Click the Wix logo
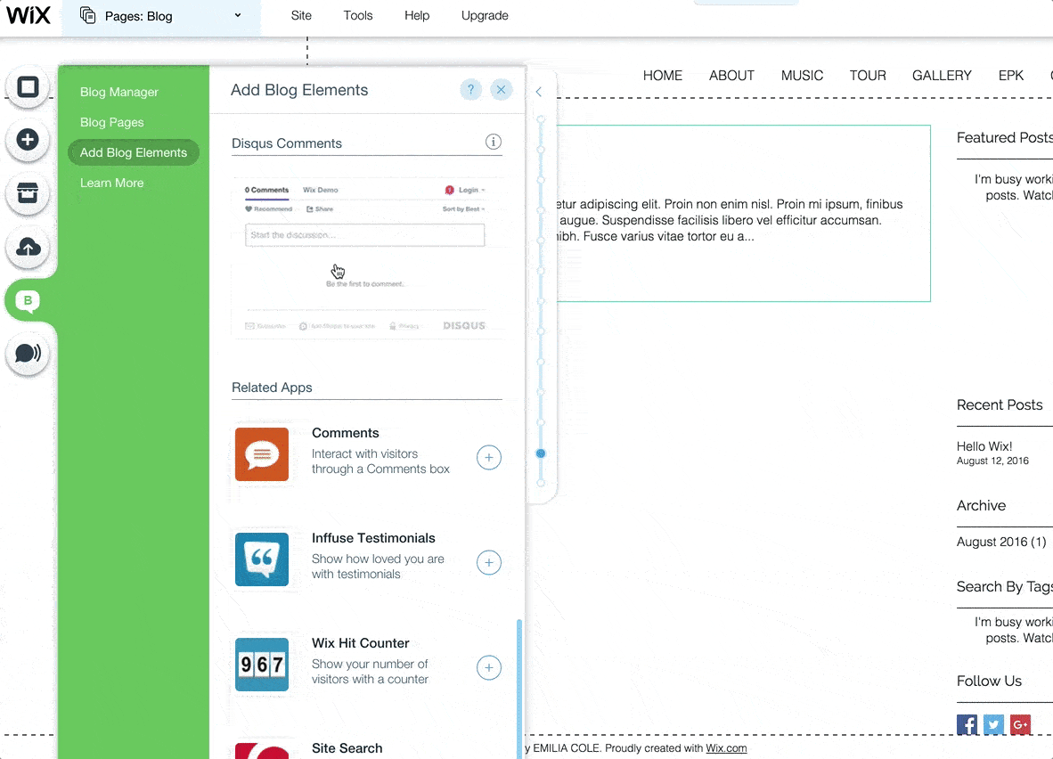This screenshot has height=759, width=1053. [29, 14]
